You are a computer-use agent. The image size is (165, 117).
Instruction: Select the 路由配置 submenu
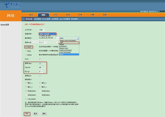point(75,19)
